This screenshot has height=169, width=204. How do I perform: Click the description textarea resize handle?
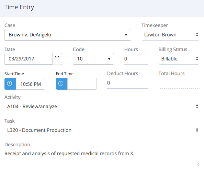[198, 165]
